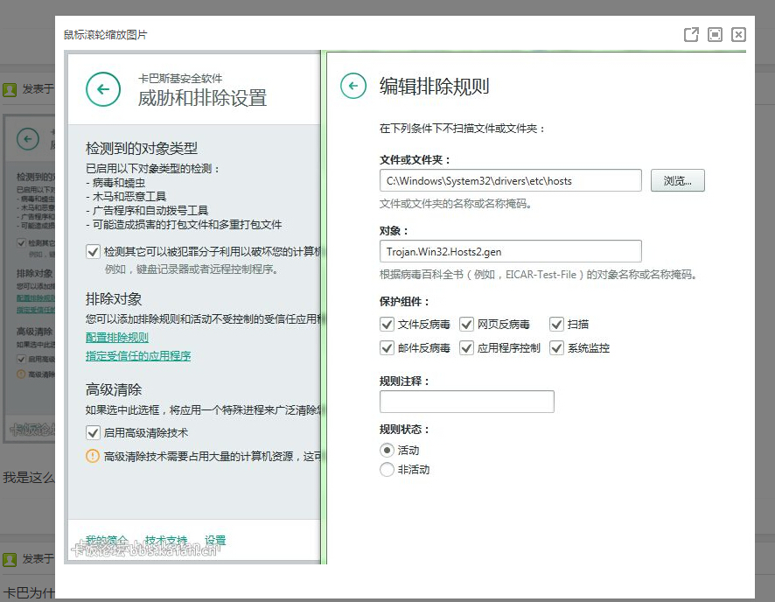
Task: Click the 规则状态： label
Action: [x=404, y=429]
